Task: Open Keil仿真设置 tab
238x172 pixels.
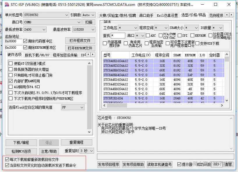Action: pos(167,15)
